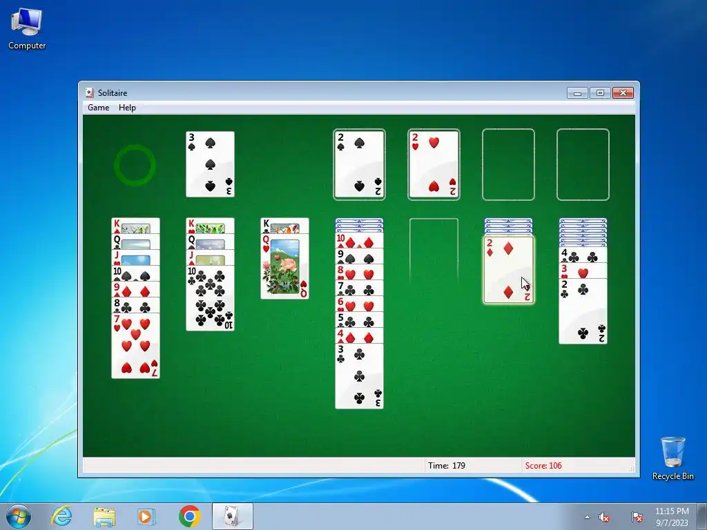
Task: Select the 8 of hearts card
Action: [x=359, y=272]
